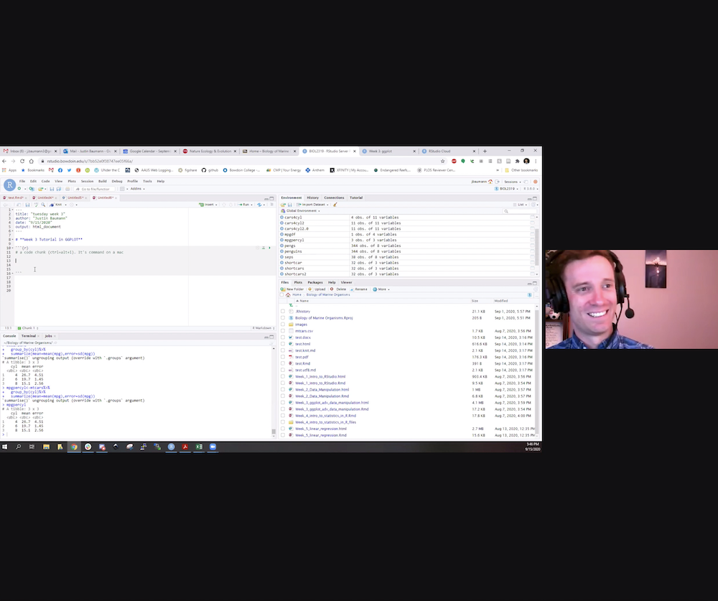The height and width of the screenshot is (601, 718).
Task: Reload the page in Chrome
Action: pyautogui.click(x=22, y=162)
